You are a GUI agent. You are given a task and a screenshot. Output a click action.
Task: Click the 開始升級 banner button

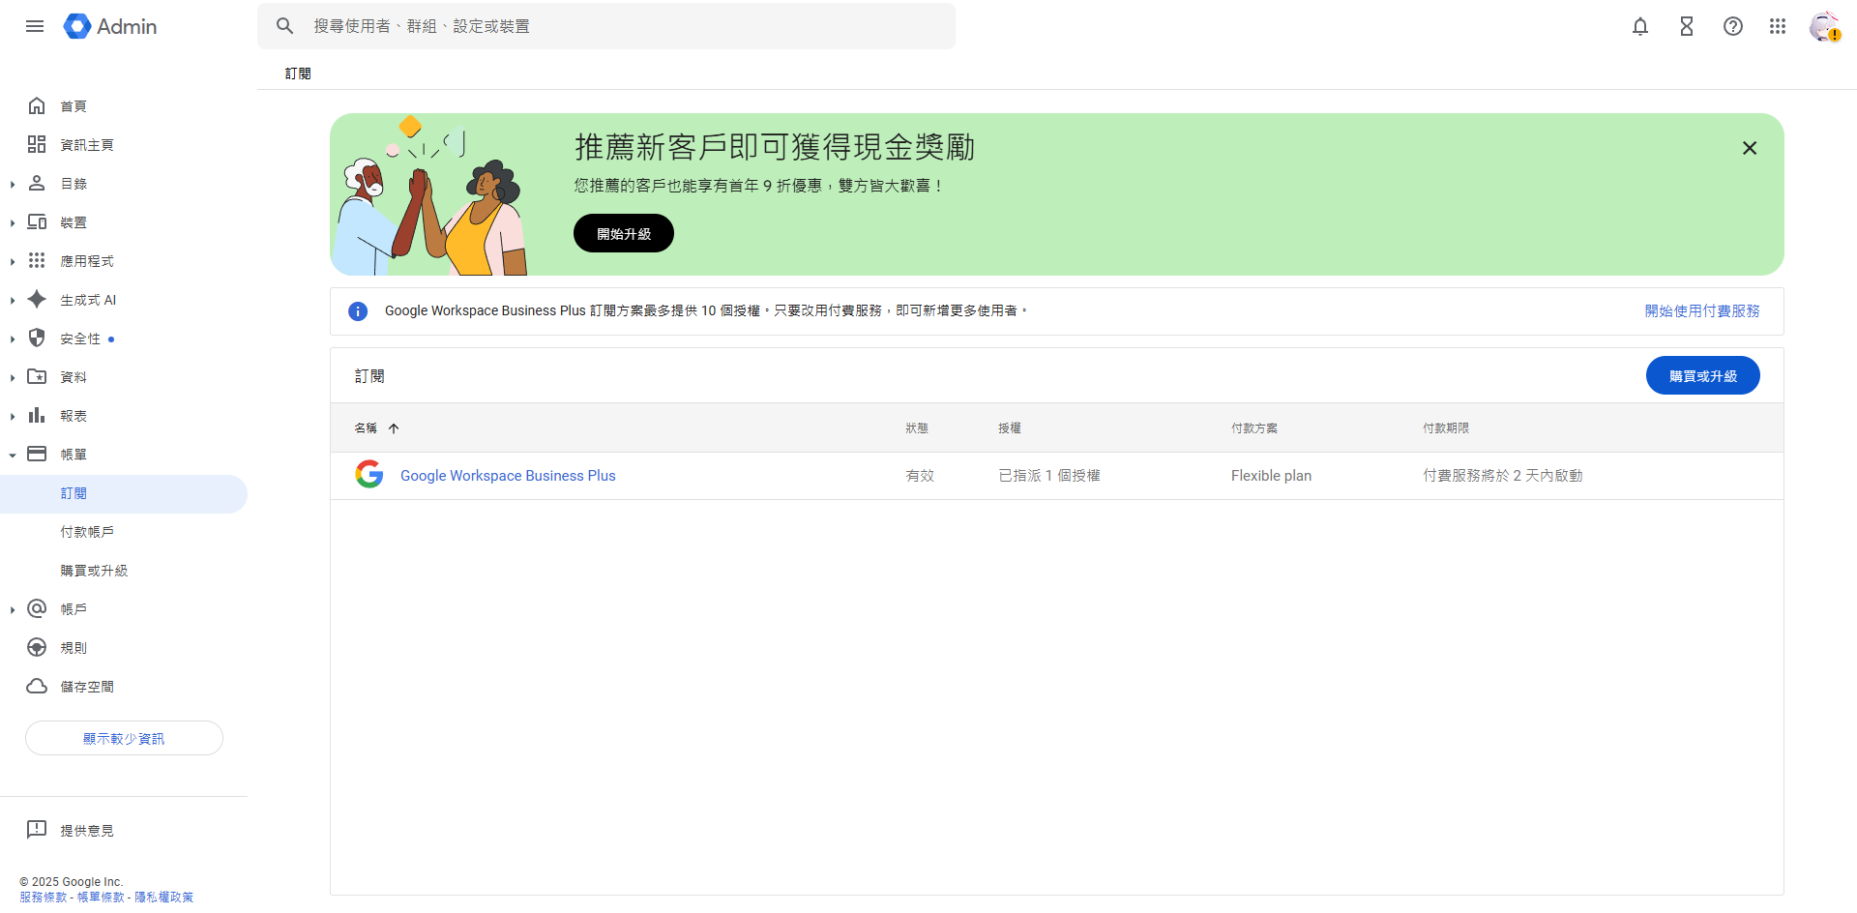[x=623, y=234]
